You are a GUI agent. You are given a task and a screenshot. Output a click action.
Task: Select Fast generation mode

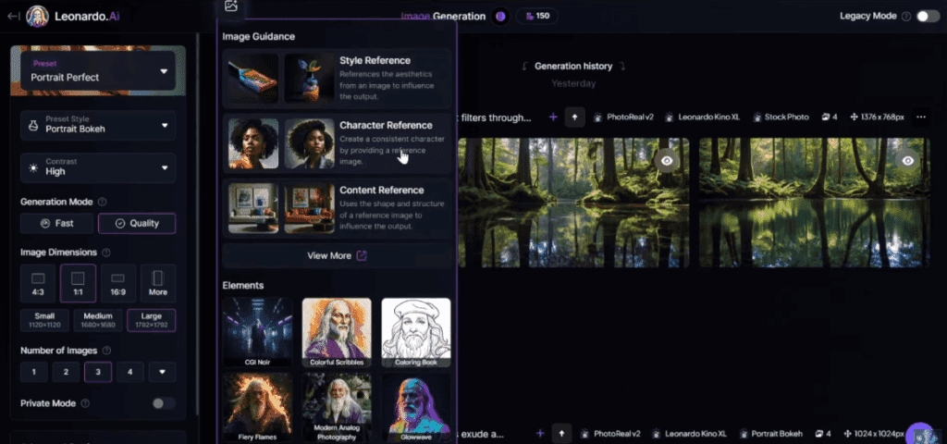pos(56,224)
